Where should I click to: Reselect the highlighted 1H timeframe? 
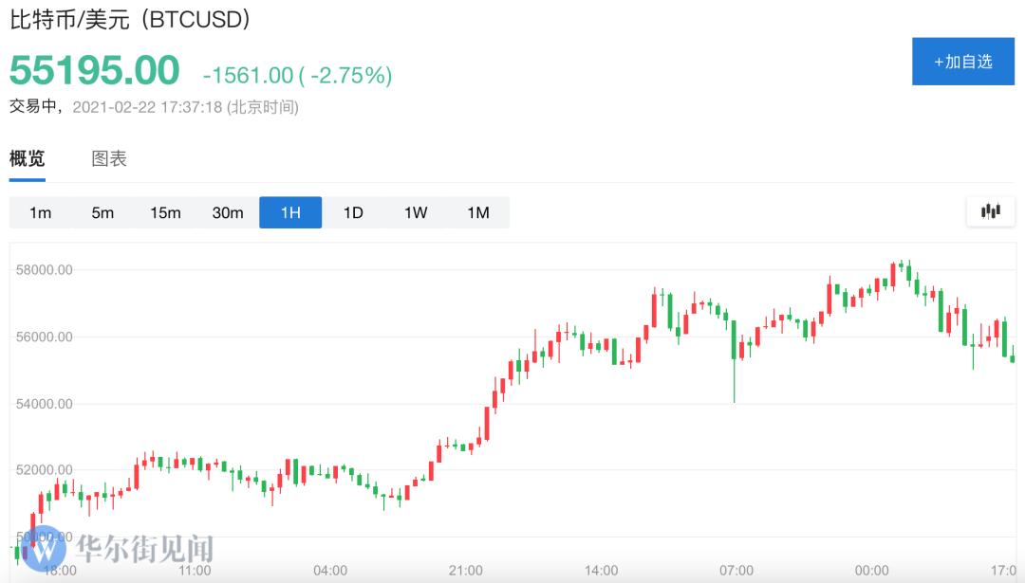point(290,212)
